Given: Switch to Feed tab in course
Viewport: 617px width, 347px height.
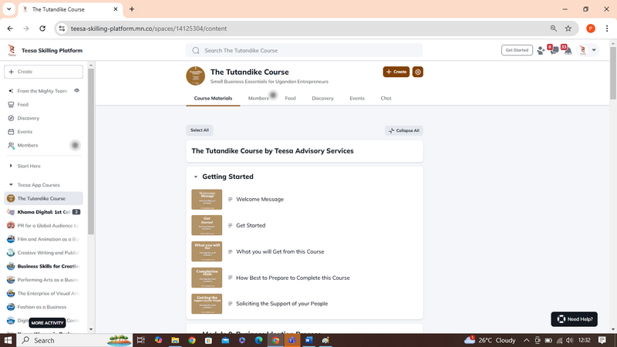Looking at the screenshot, I should coord(290,99).
